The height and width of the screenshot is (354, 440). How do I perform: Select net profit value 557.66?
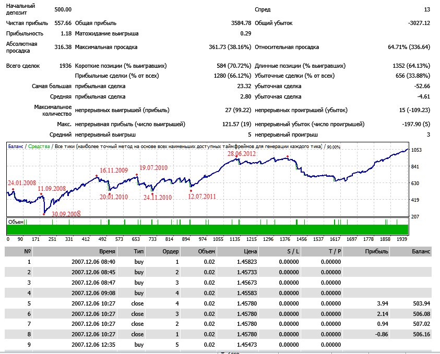pos(63,23)
